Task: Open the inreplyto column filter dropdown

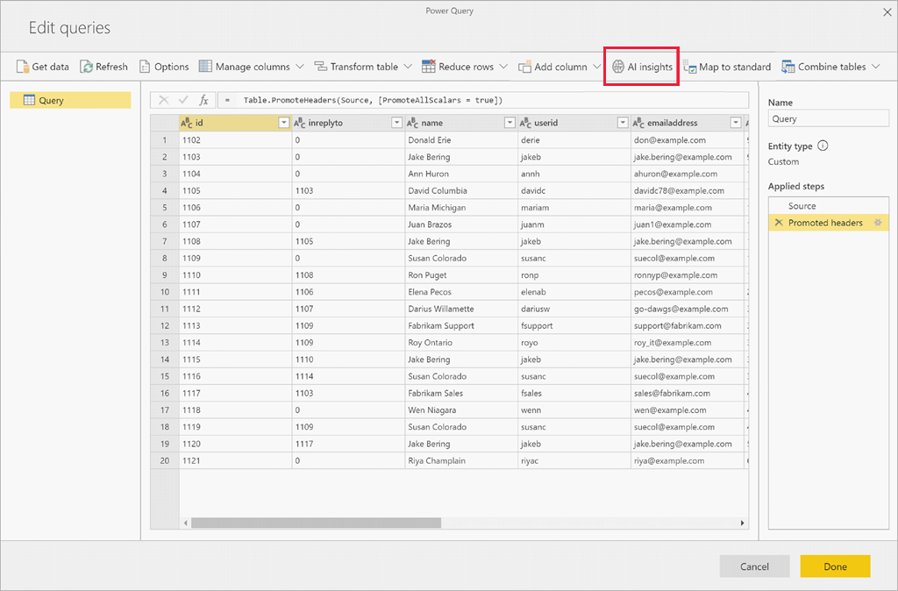Action: (x=397, y=123)
